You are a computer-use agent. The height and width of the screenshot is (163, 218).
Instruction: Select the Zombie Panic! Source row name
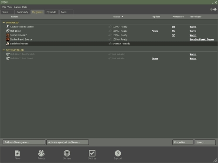pyautogui.click(x=21, y=39)
